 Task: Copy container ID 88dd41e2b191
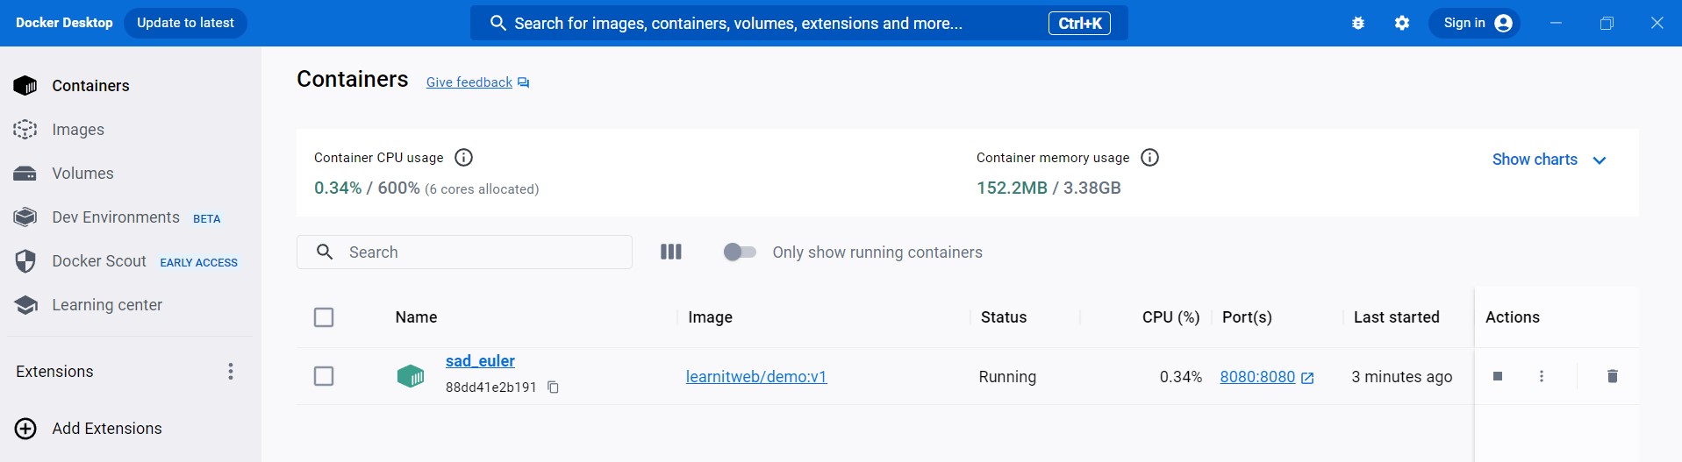[x=553, y=387]
